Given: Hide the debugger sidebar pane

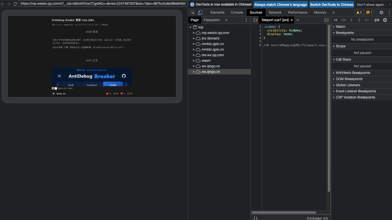Looking at the screenshot, I should coord(326,20).
